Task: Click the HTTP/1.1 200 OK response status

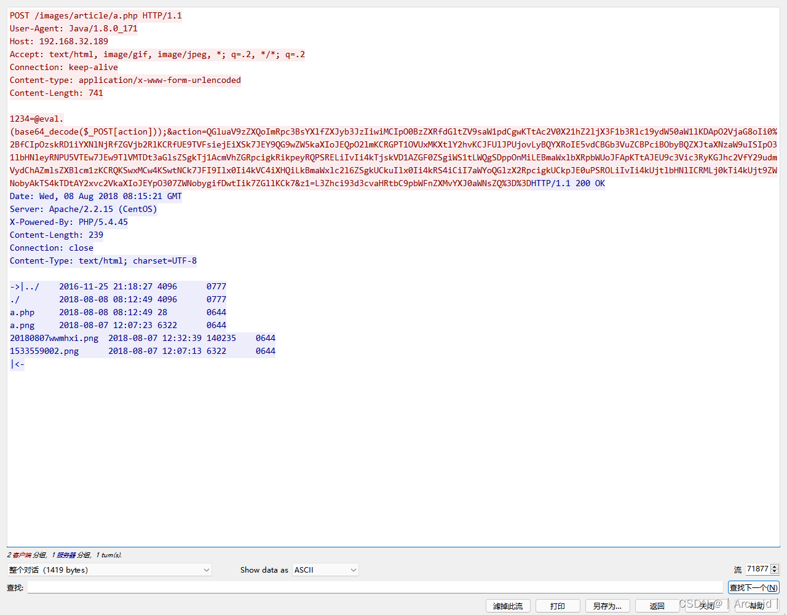Action: pos(569,184)
